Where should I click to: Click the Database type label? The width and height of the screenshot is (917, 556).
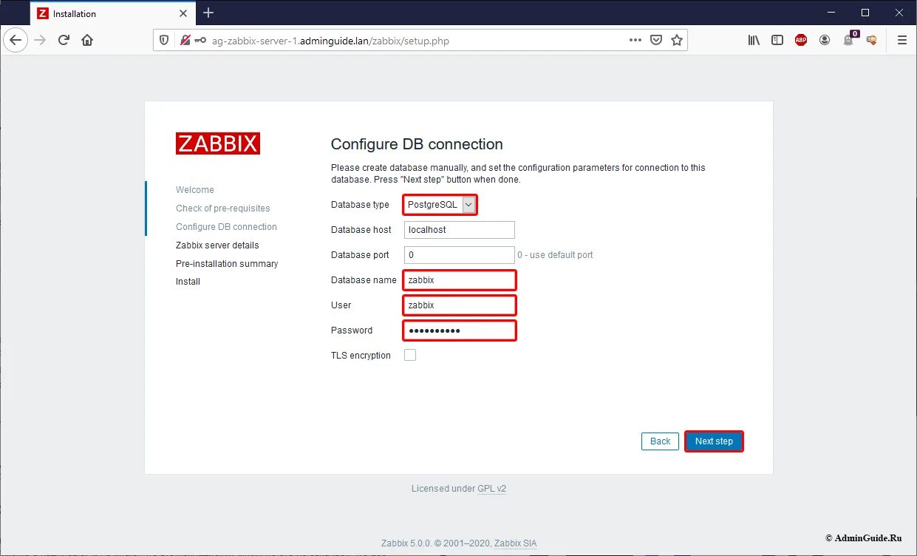360,205
